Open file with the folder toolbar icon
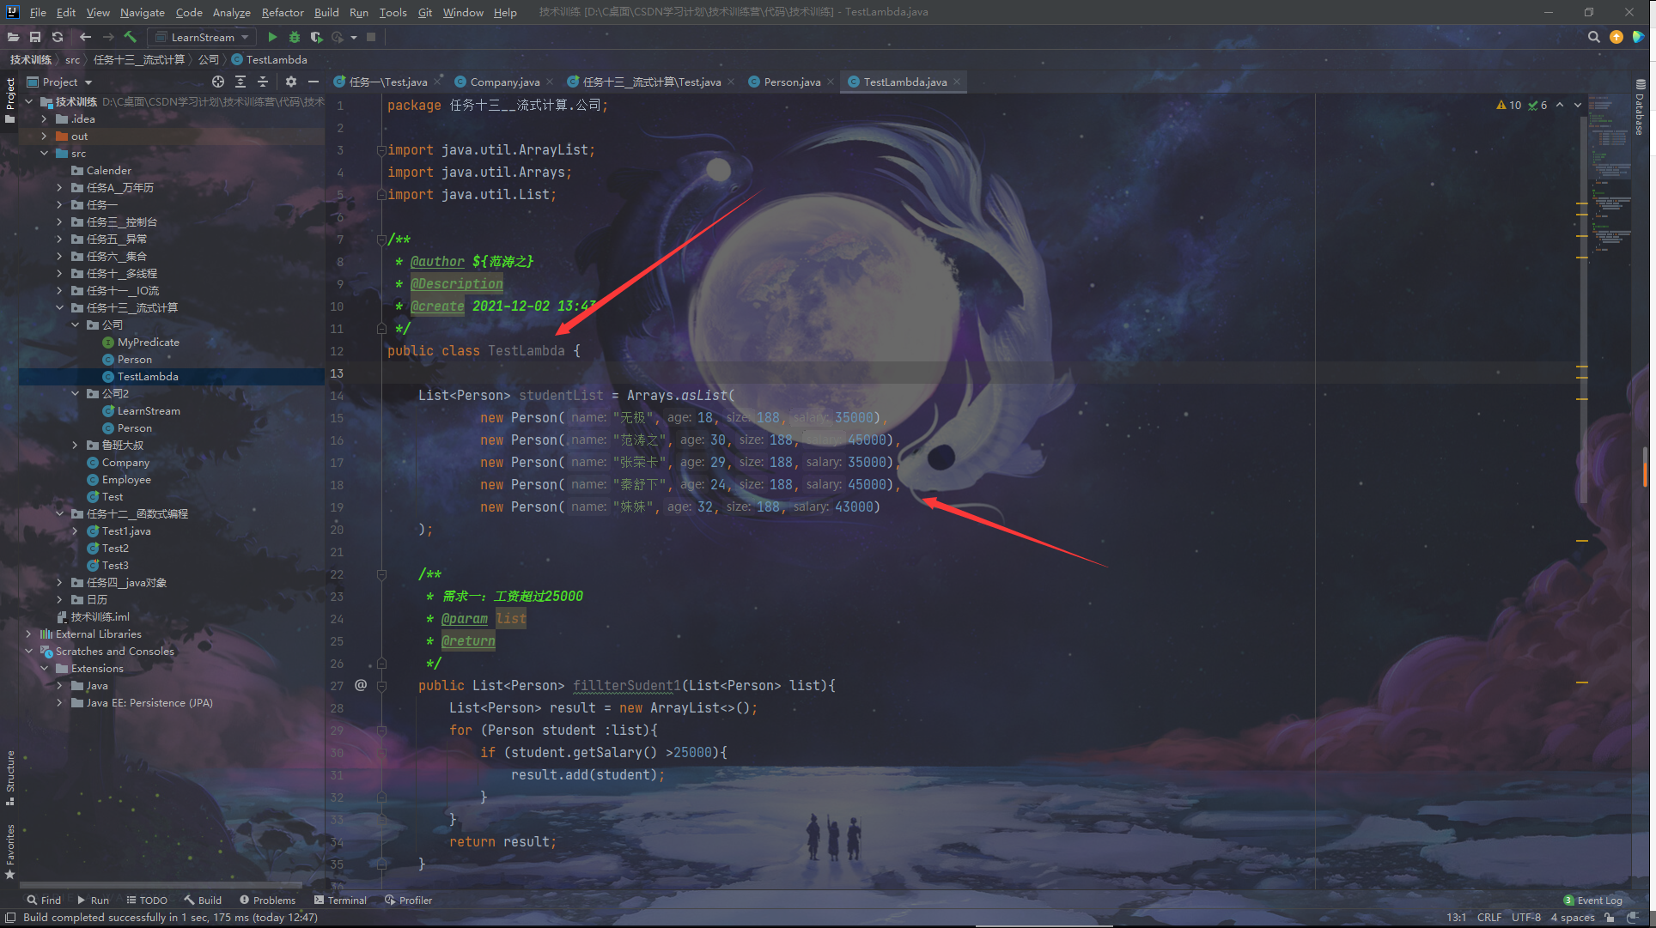Image resolution: width=1656 pixels, height=928 pixels. pyautogui.click(x=13, y=37)
